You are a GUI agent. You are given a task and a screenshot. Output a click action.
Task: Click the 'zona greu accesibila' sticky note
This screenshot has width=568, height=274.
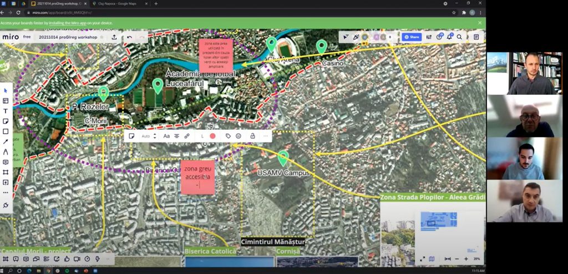point(197,176)
